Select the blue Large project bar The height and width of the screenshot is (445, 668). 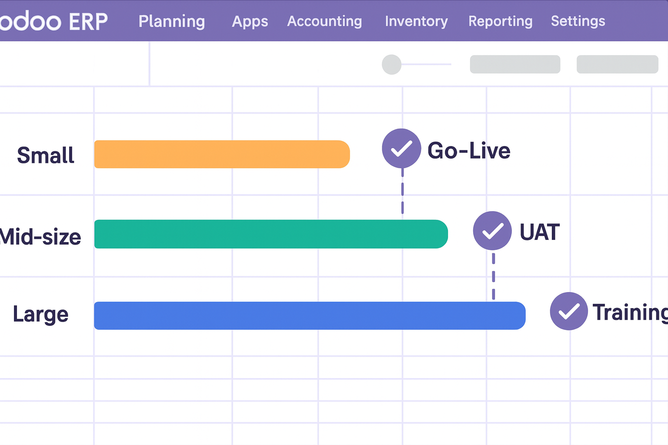point(310,315)
